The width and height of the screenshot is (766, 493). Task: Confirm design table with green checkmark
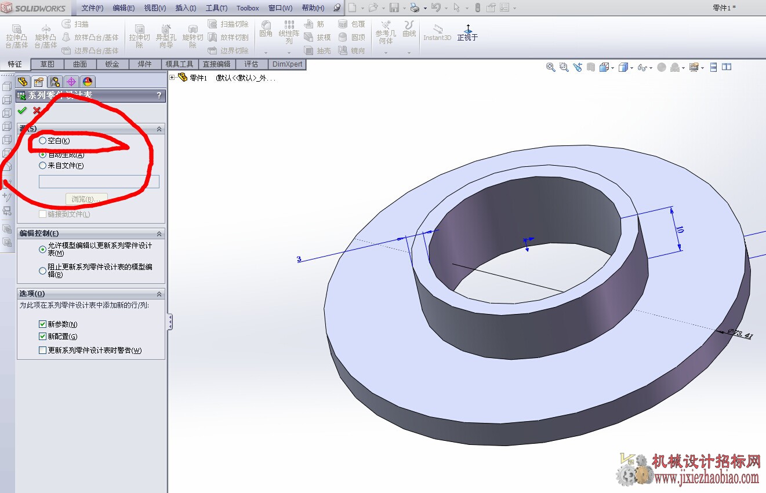(22, 111)
